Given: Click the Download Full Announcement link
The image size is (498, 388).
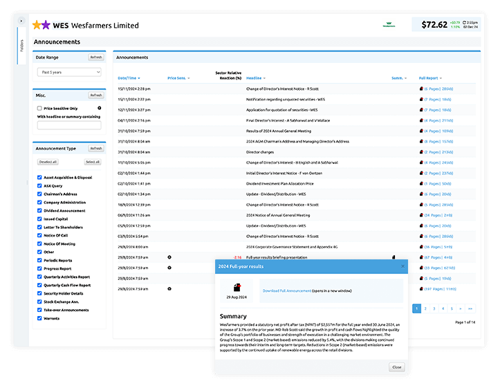Looking at the screenshot, I should tap(286, 291).
